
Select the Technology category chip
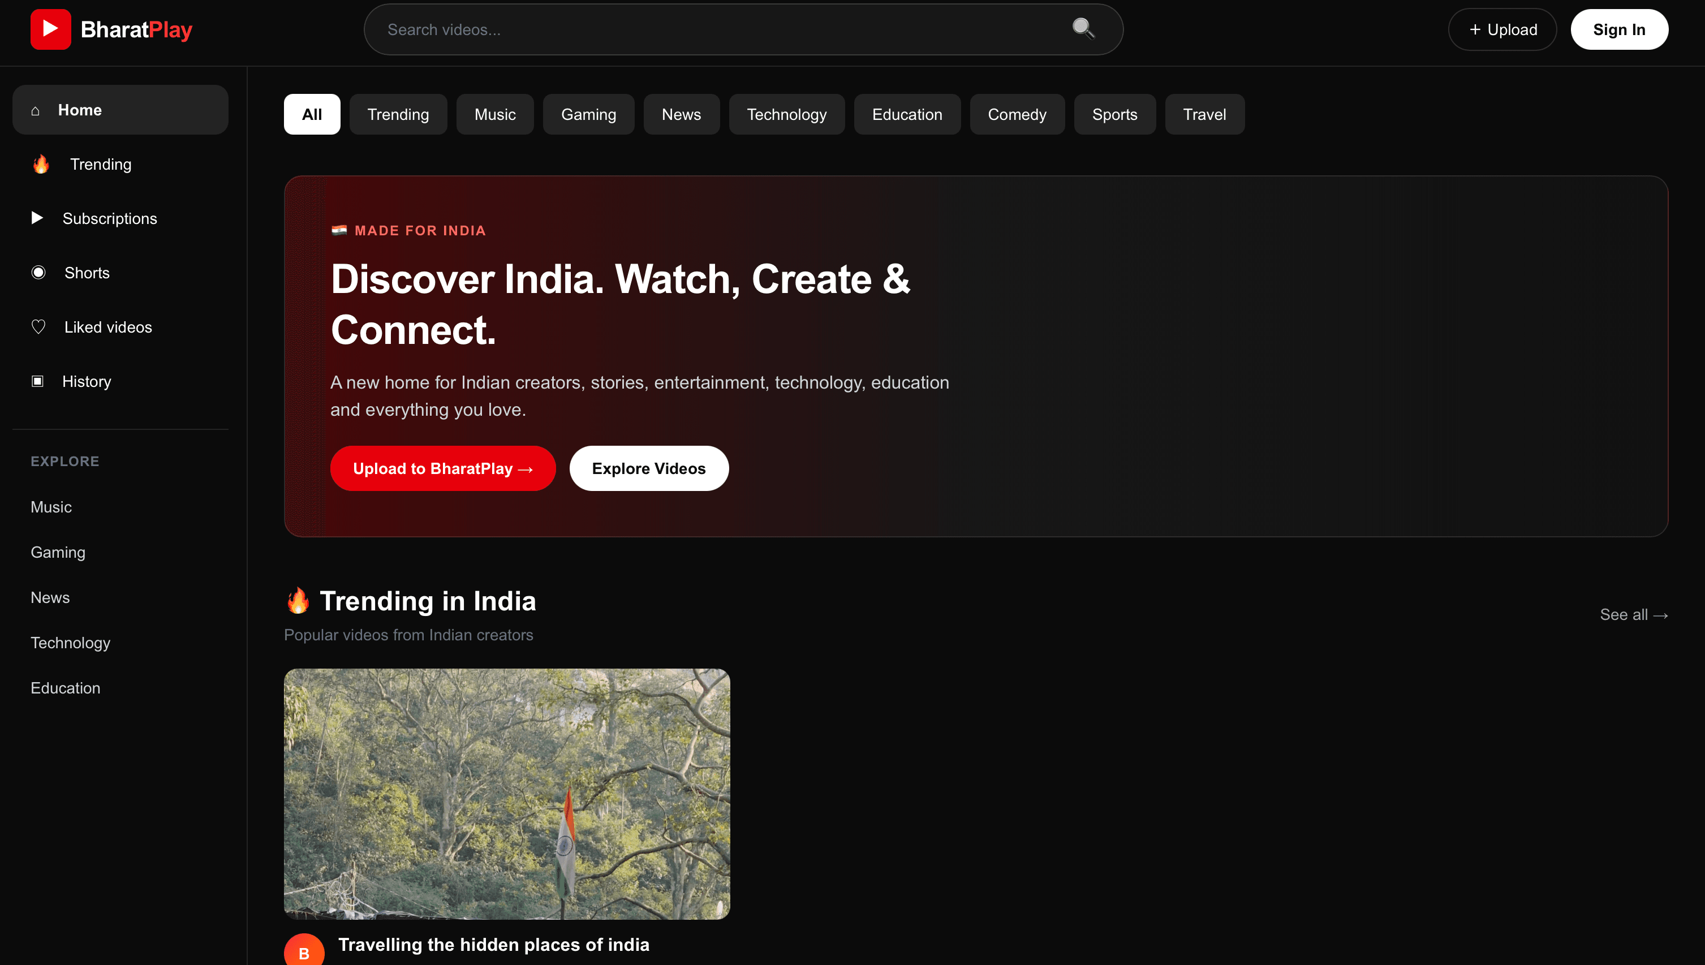tap(786, 114)
